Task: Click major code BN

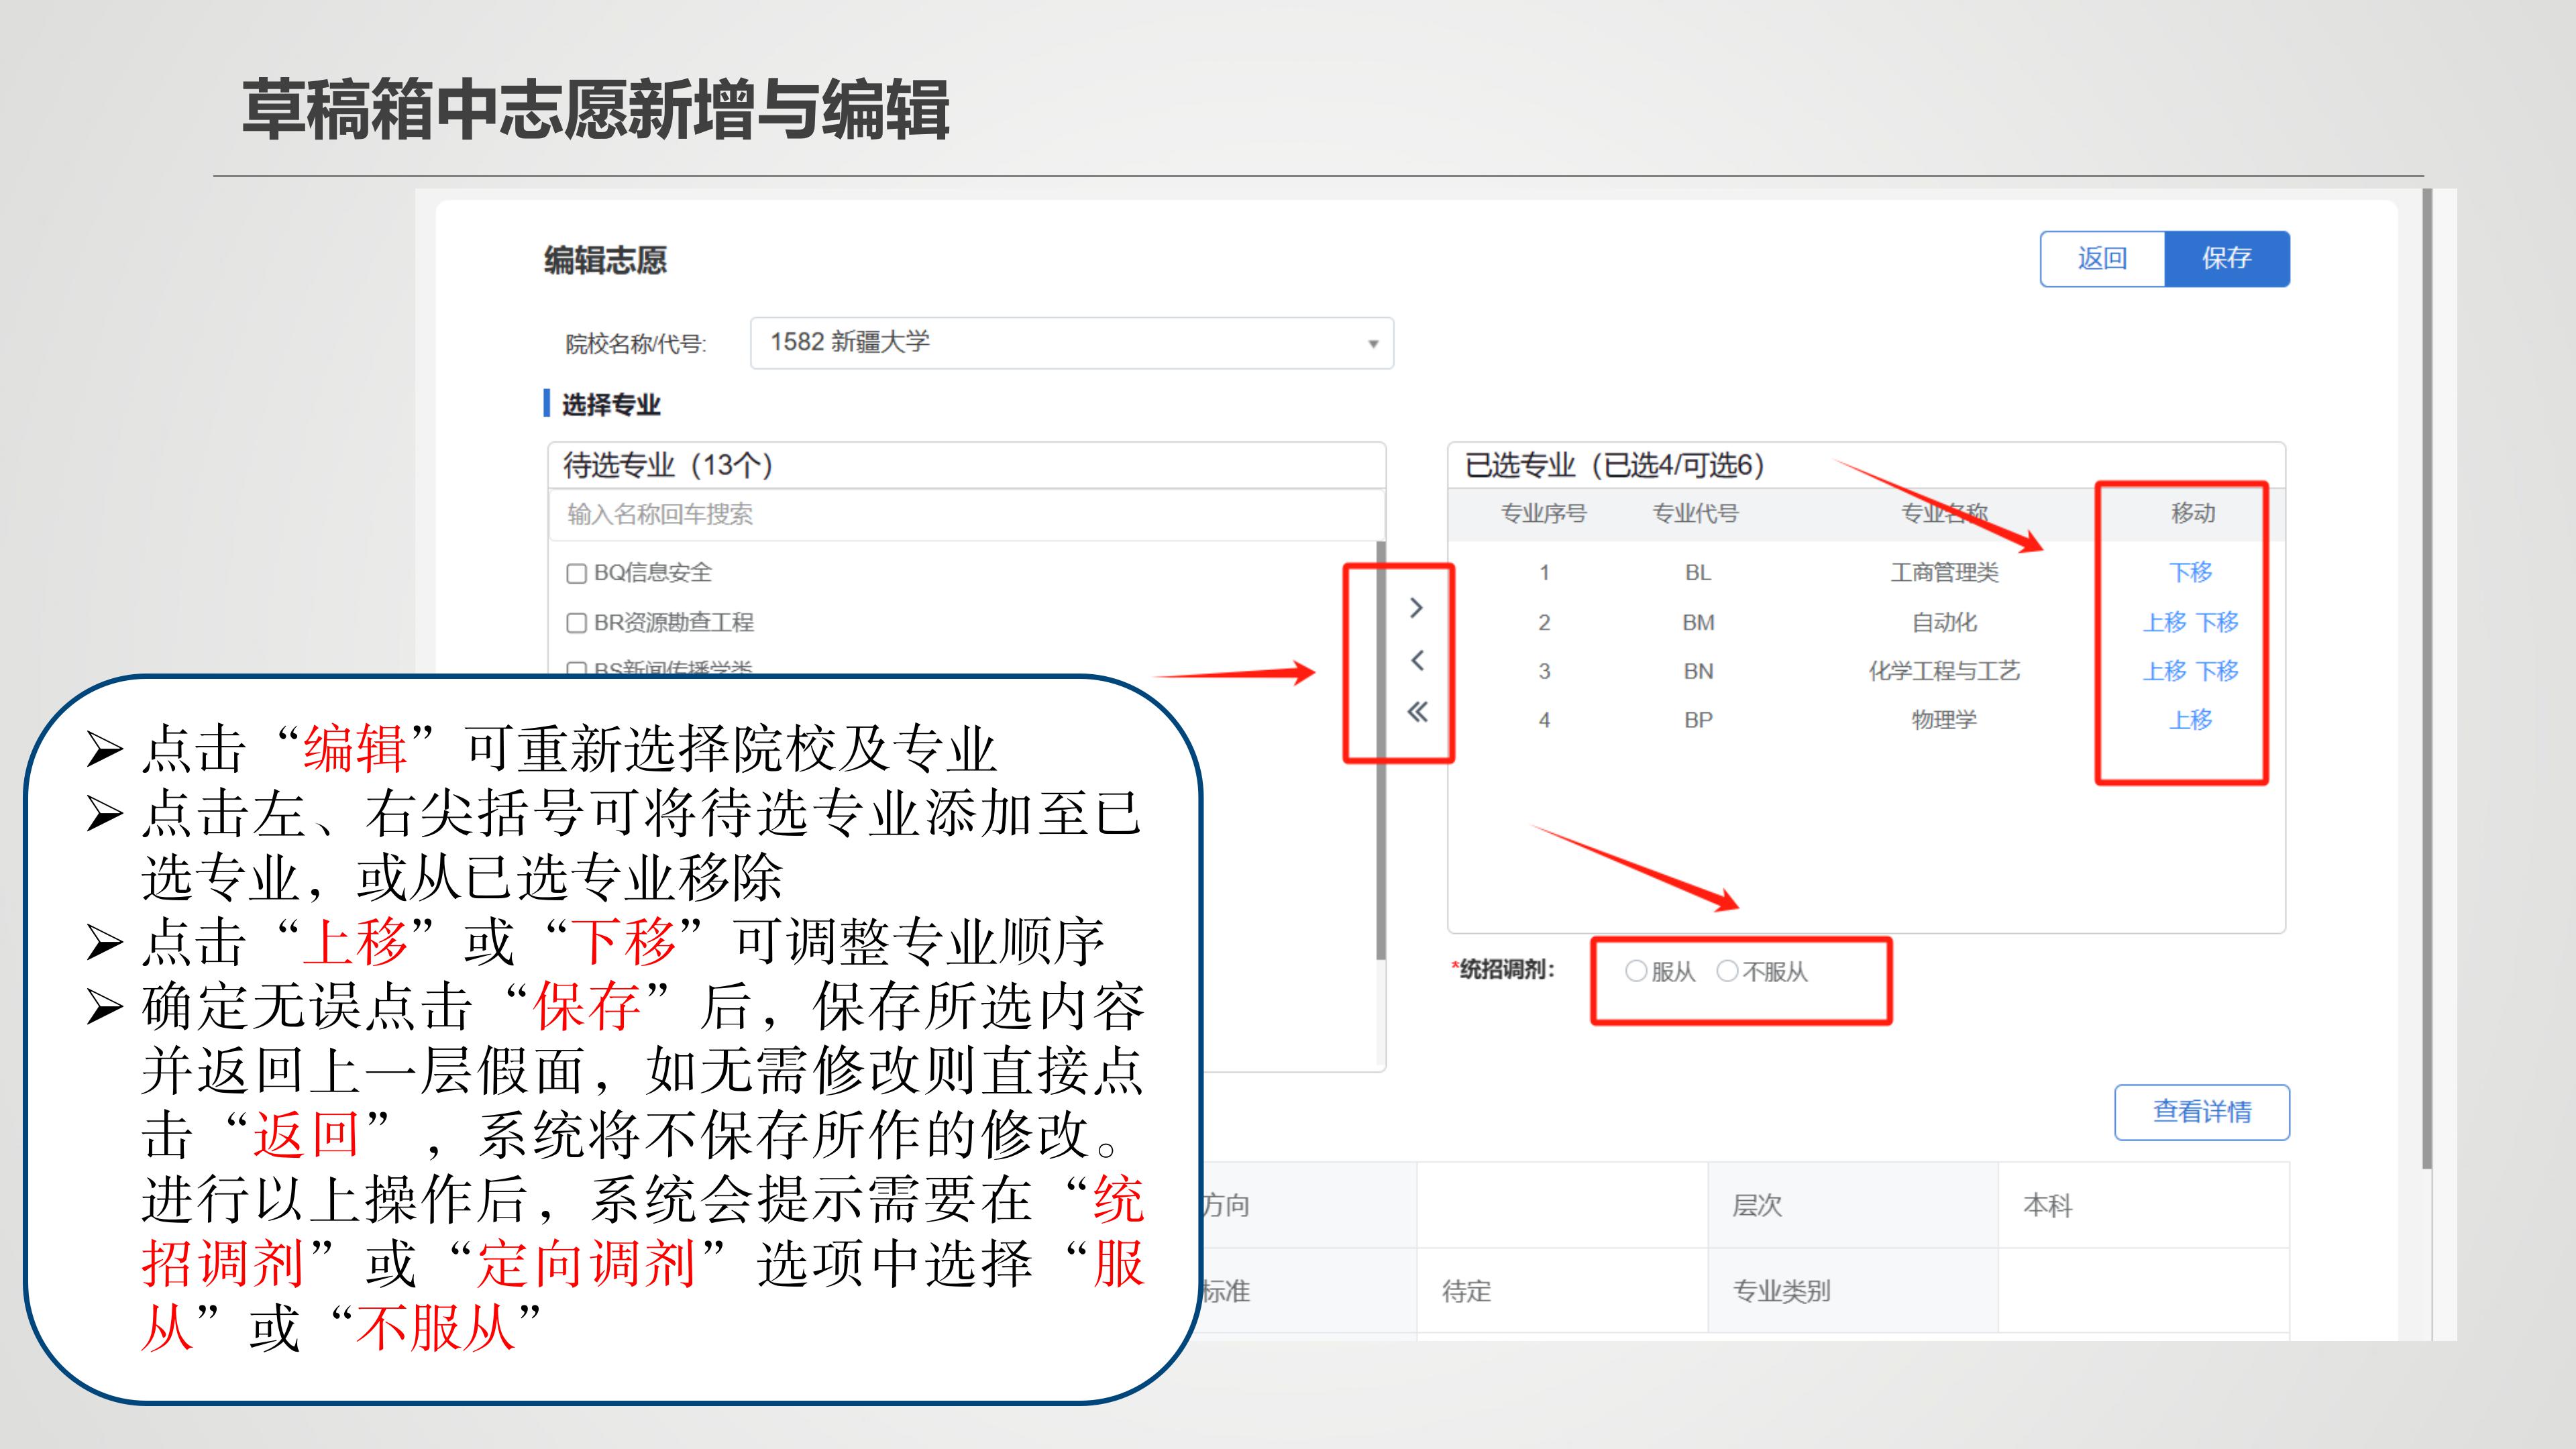Action: point(1698,671)
